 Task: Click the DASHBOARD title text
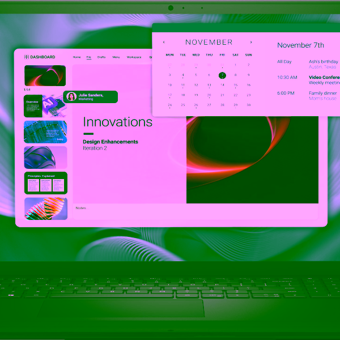(x=42, y=57)
